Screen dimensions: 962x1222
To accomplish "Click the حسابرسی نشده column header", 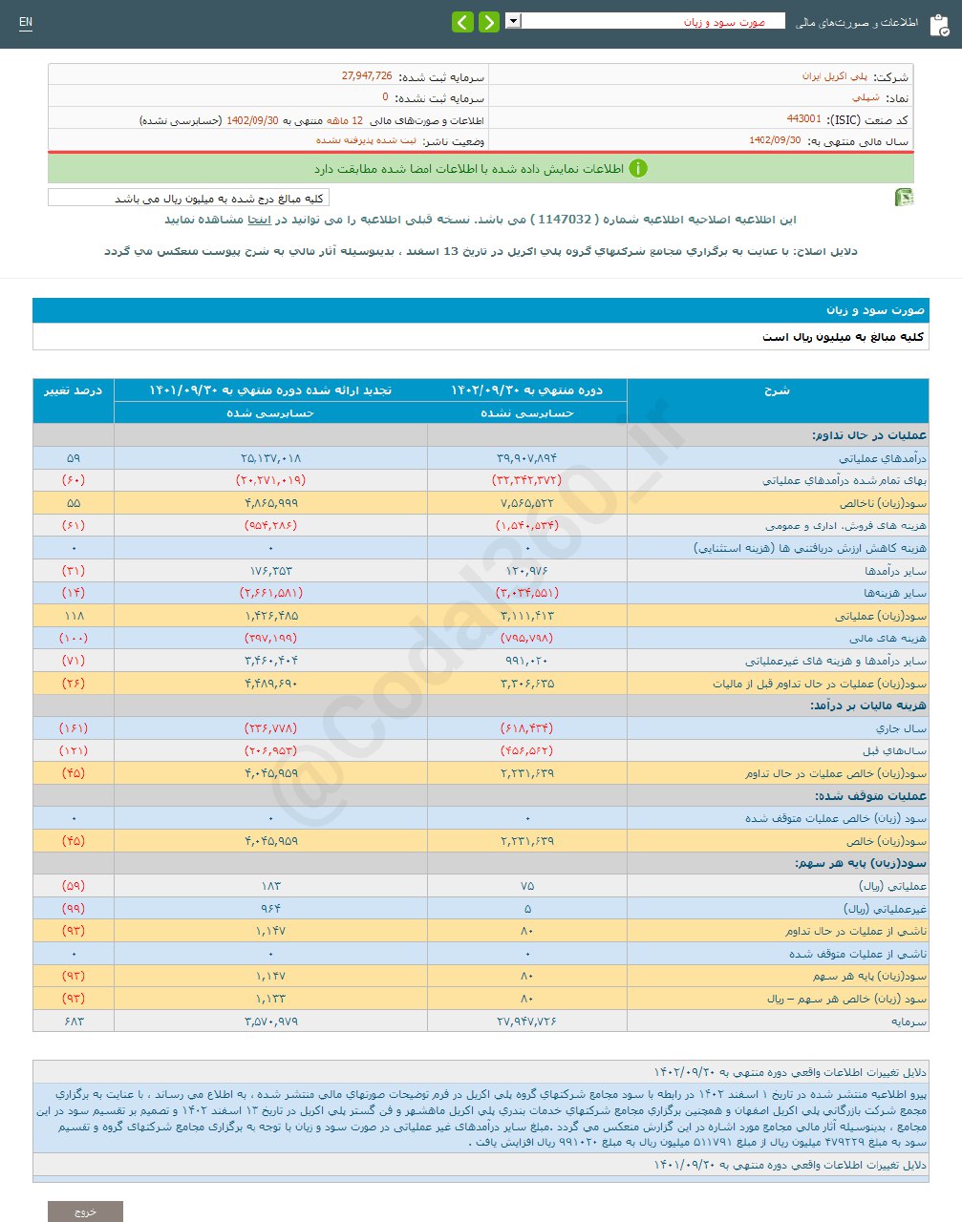I will click(x=528, y=413).
